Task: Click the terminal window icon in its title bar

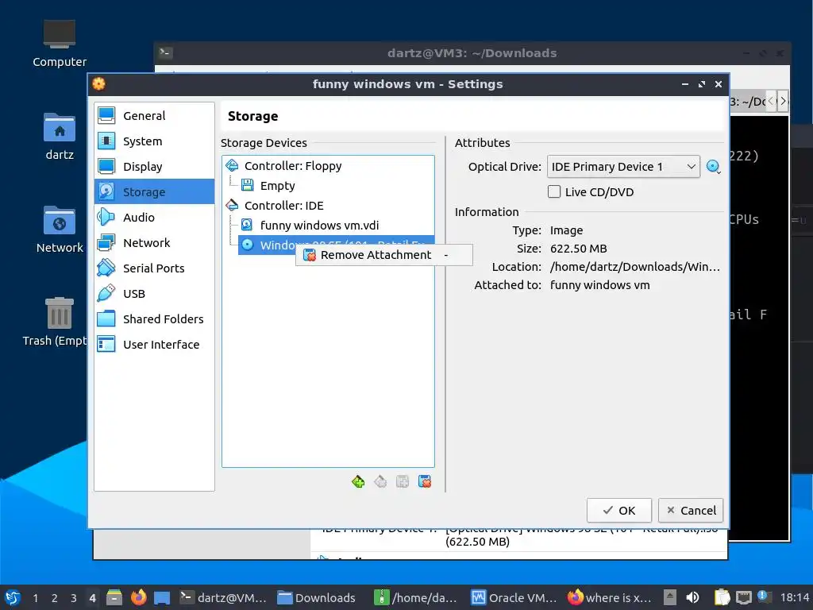Action: tap(165, 52)
